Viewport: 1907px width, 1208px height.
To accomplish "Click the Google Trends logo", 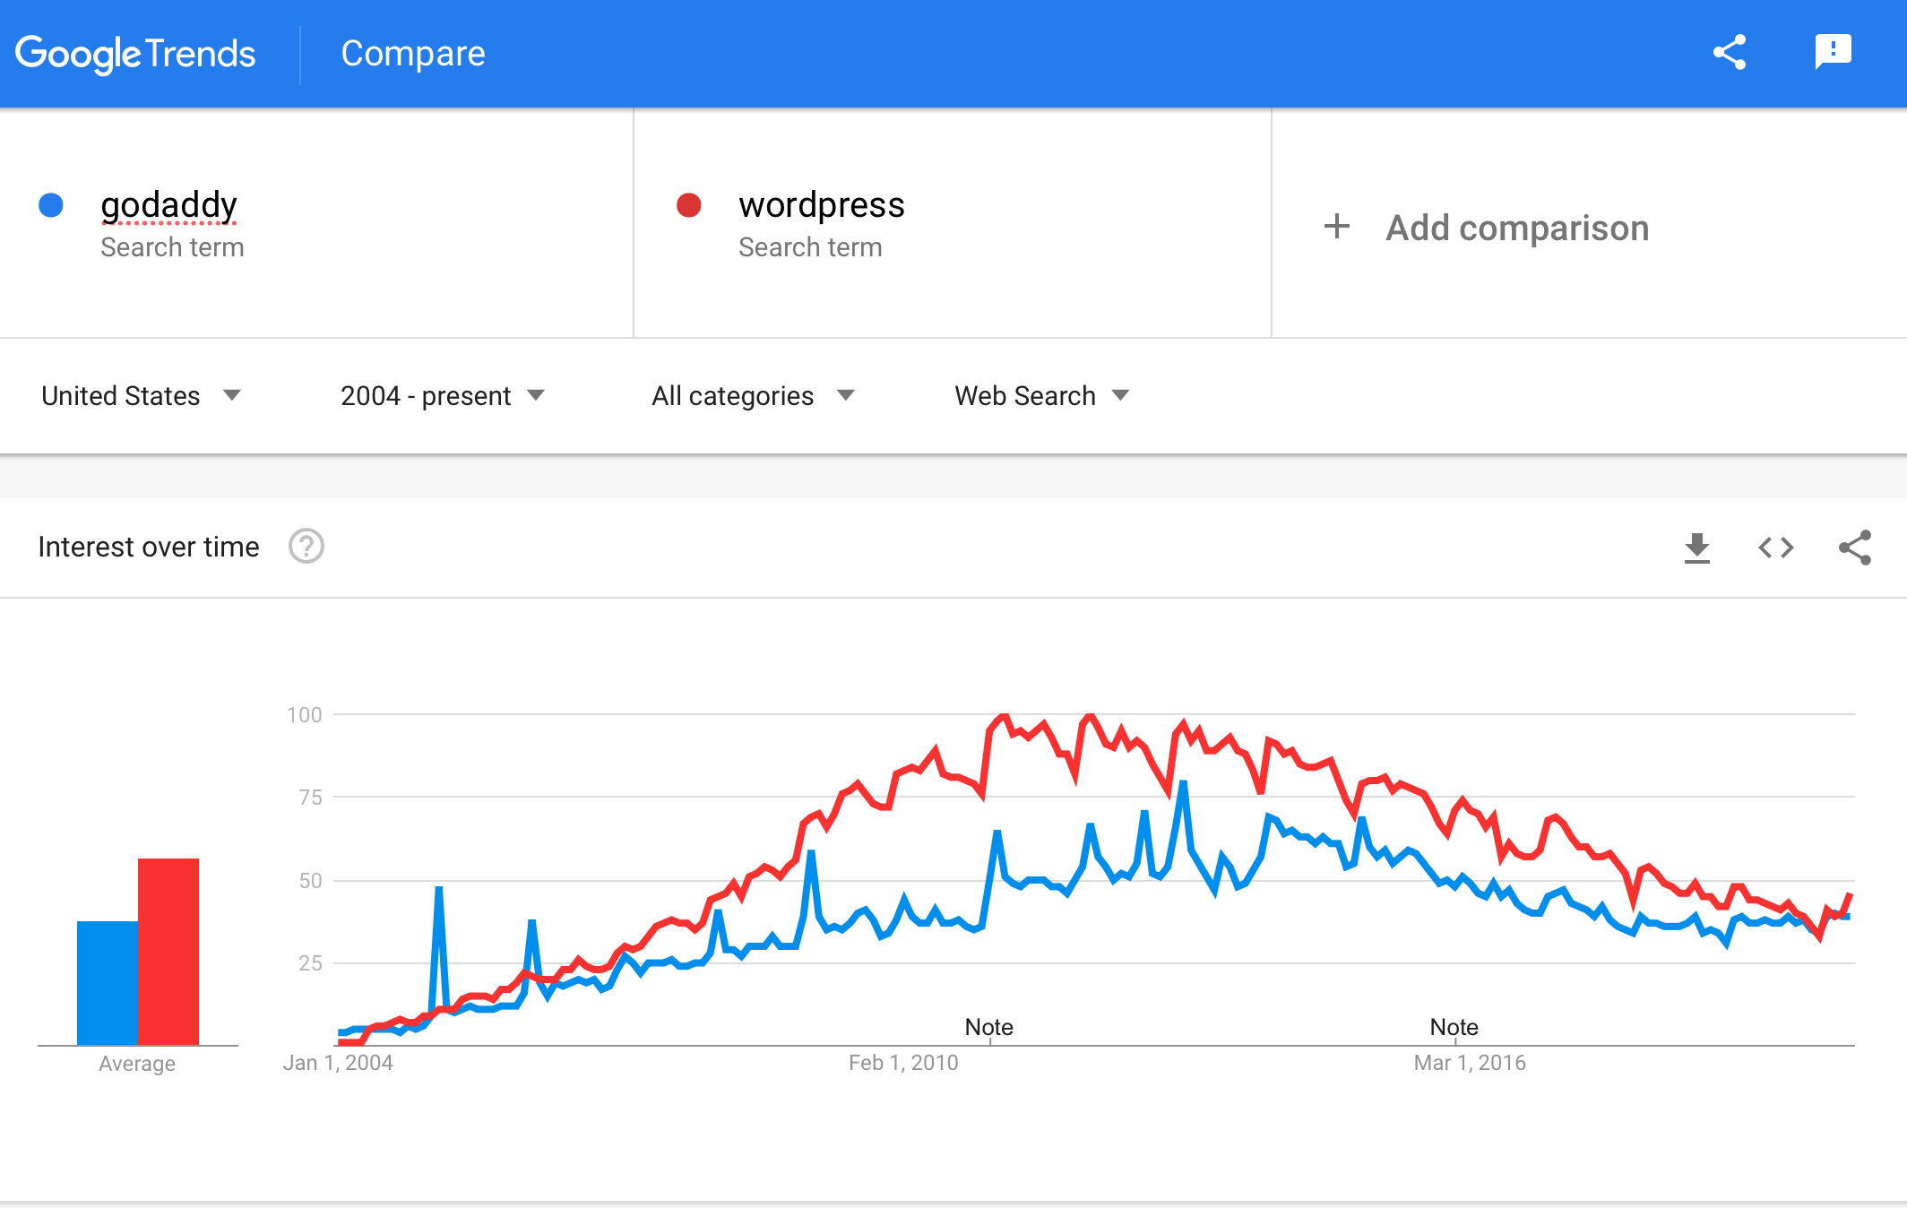I will [135, 53].
